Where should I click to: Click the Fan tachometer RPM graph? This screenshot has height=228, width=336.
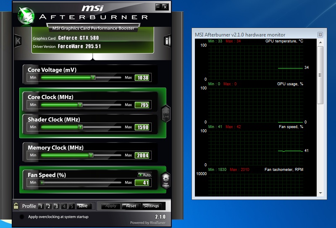(256, 185)
